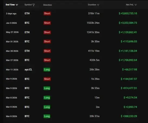The image size is (148, 123).
Task: Click Long badge on 3h 55m BTC trade
Action: pos(47,88)
